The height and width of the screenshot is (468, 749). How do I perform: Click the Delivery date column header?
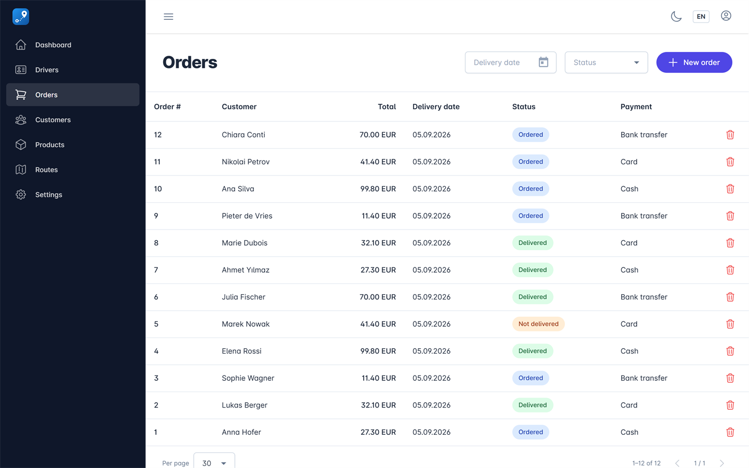(x=436, y=106)
